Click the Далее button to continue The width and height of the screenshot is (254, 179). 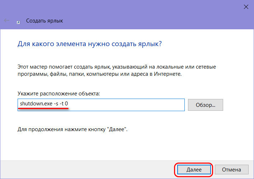[194, 169]
